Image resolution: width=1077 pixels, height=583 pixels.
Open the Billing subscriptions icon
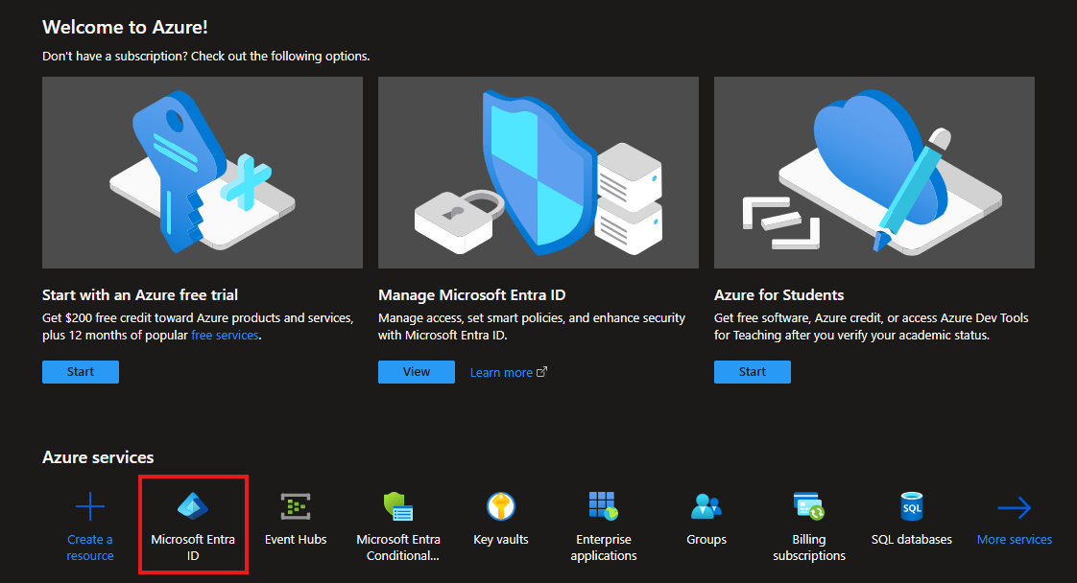(x=808, y=506)
